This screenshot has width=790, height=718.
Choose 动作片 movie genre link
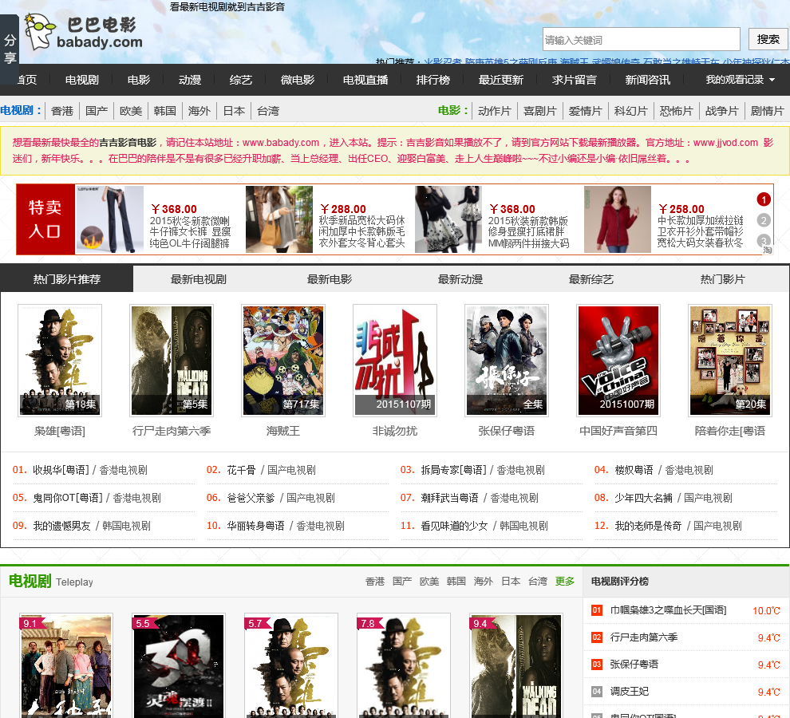[x=494, y=111]
